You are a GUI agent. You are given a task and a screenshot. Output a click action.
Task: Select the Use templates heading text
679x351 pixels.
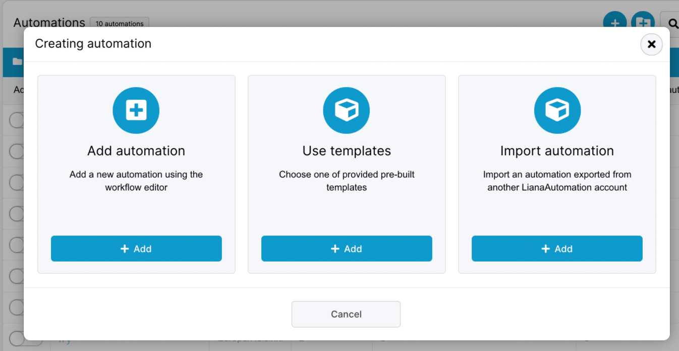pyautogui.click(x=346, y=151)
